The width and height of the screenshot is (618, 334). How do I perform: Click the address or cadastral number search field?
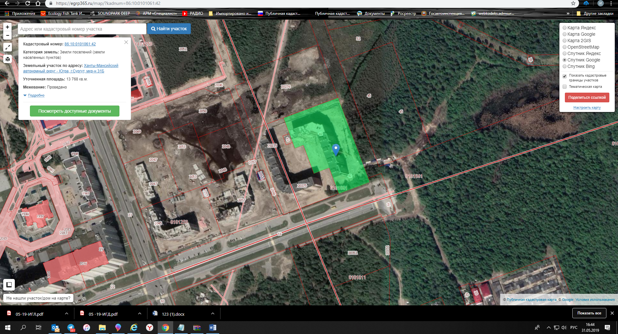82,29
